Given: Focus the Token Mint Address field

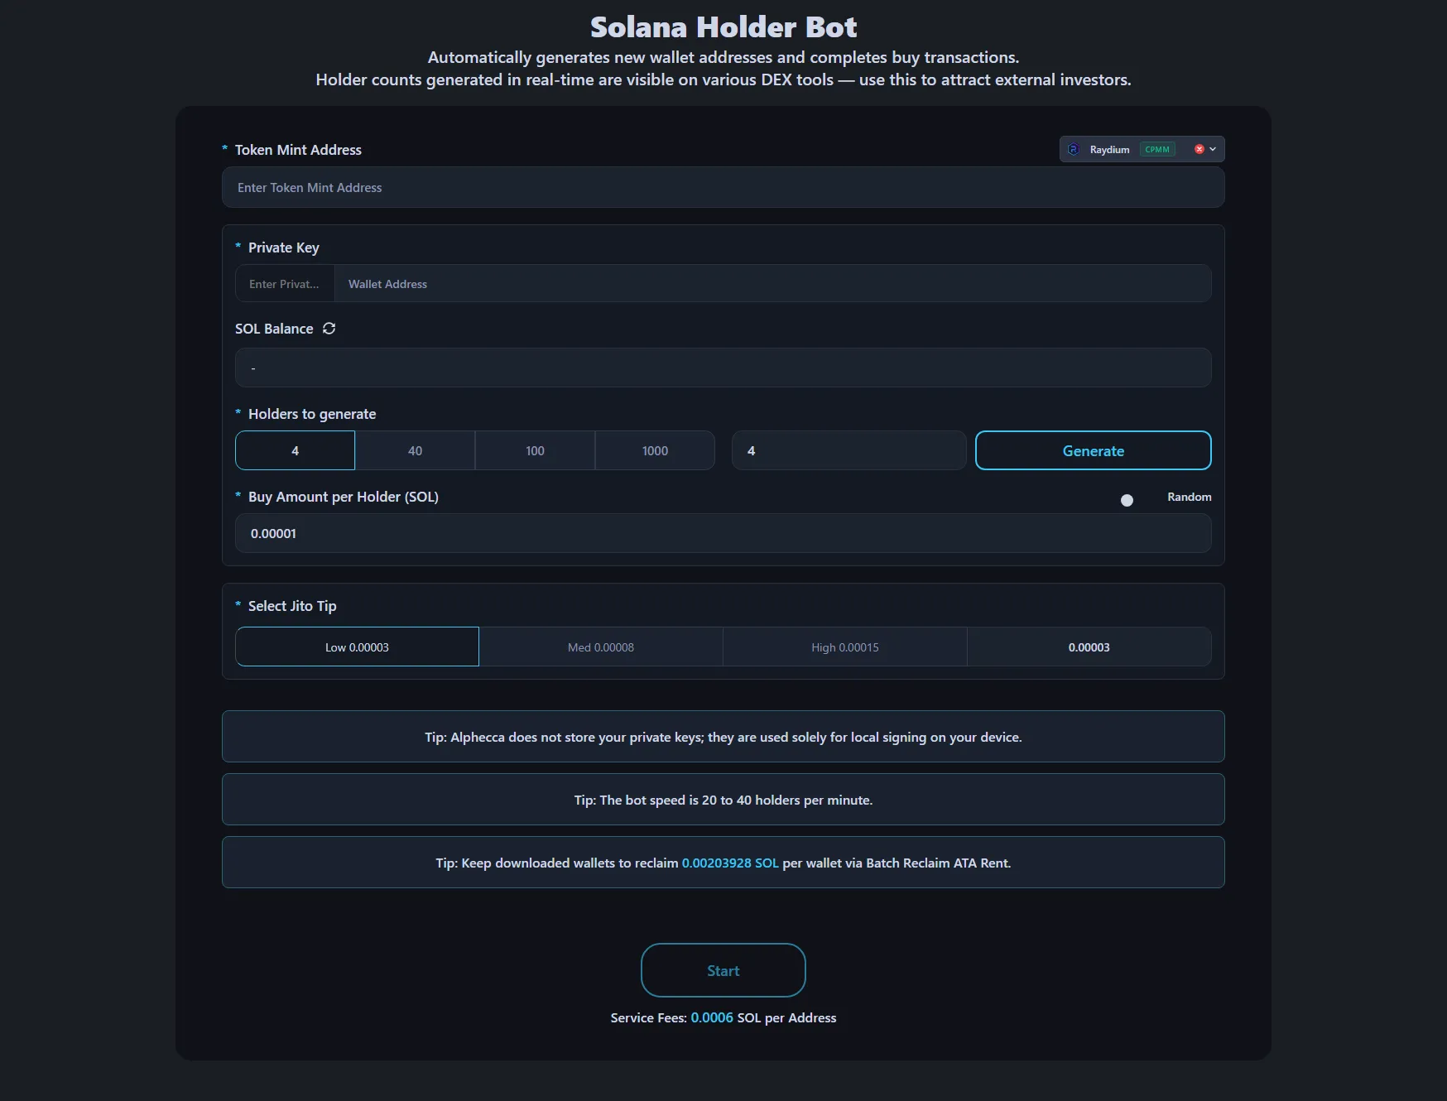Looking at the screenshot, I should click(x=723, y=188).
